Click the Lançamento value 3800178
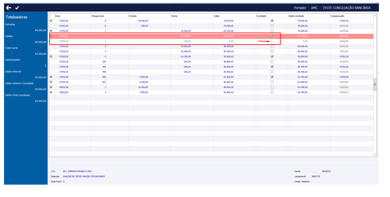Viewport: 390px width, 197px height. 315,176
